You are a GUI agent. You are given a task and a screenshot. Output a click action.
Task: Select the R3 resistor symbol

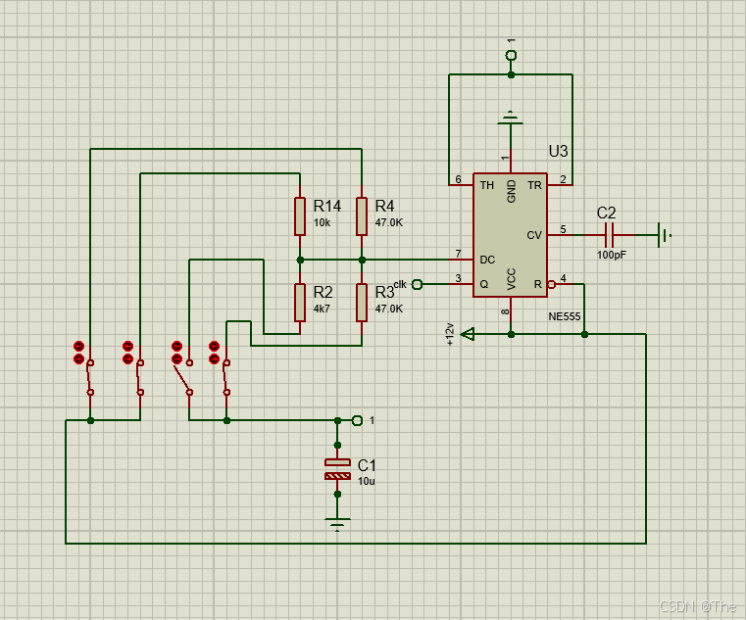tap(362, 303)
